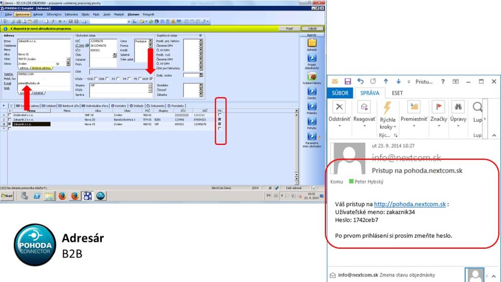Toggle the P5 checkbox in Kľúče row
This screenshot has height=282, width=501.
coord(140,79)
